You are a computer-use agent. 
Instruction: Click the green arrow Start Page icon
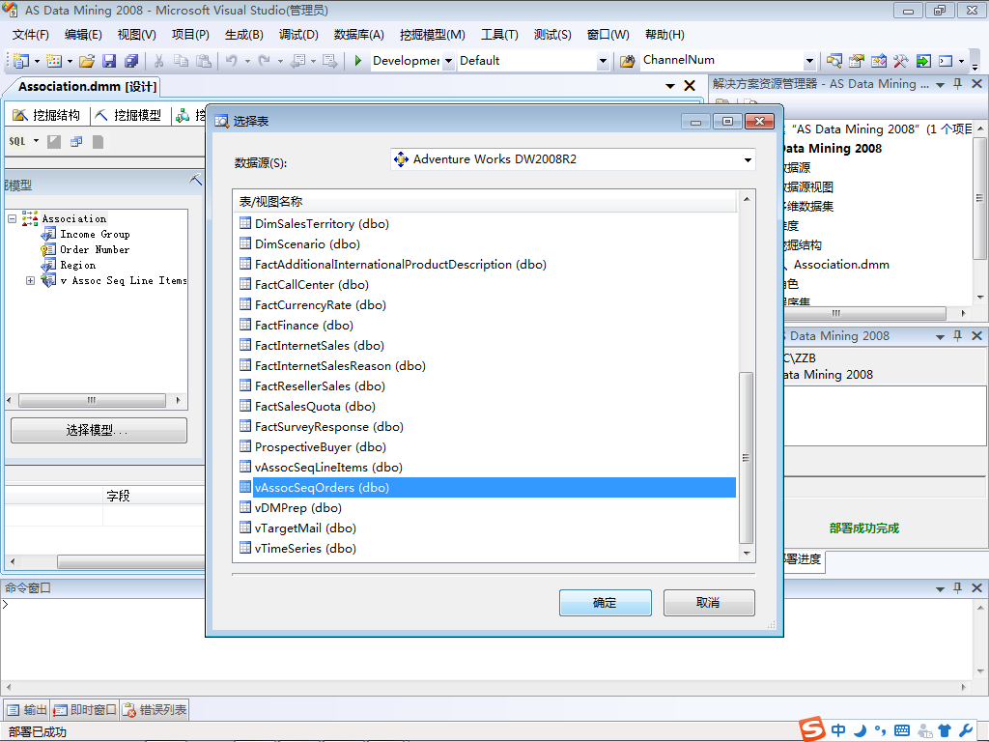click(x=923, y=61)
